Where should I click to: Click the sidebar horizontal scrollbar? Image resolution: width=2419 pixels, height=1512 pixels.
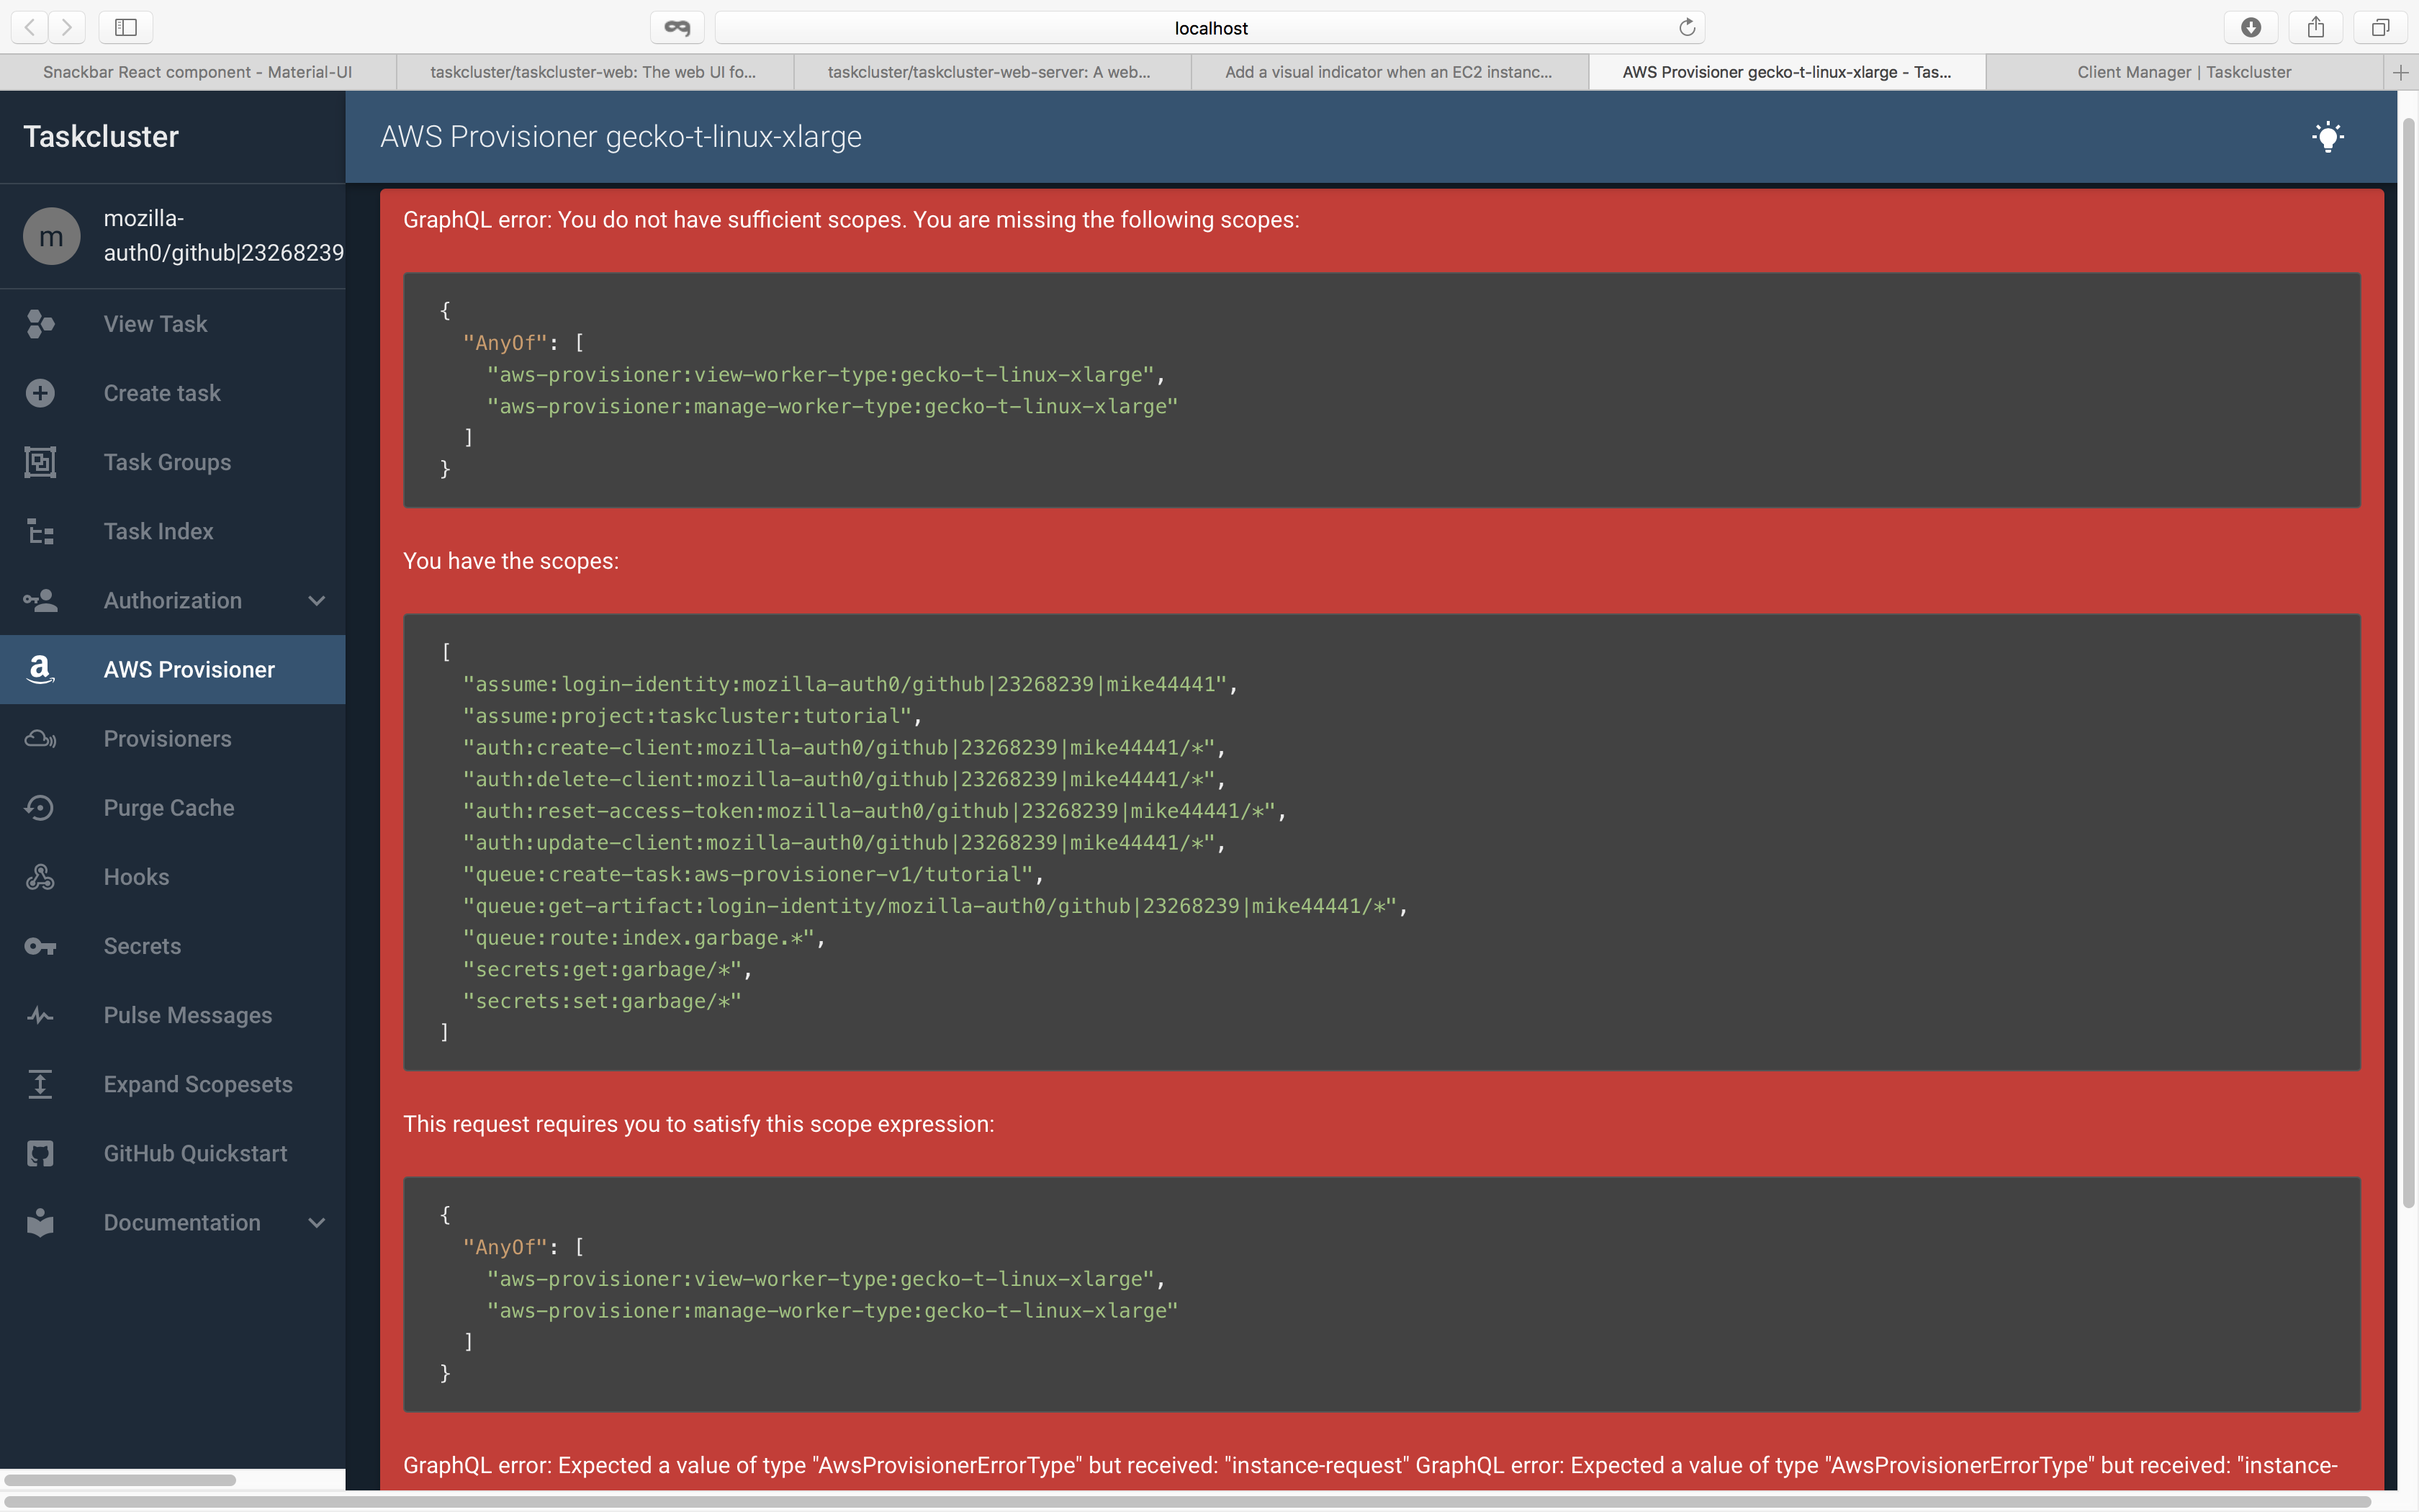[x=120, y=1480]
